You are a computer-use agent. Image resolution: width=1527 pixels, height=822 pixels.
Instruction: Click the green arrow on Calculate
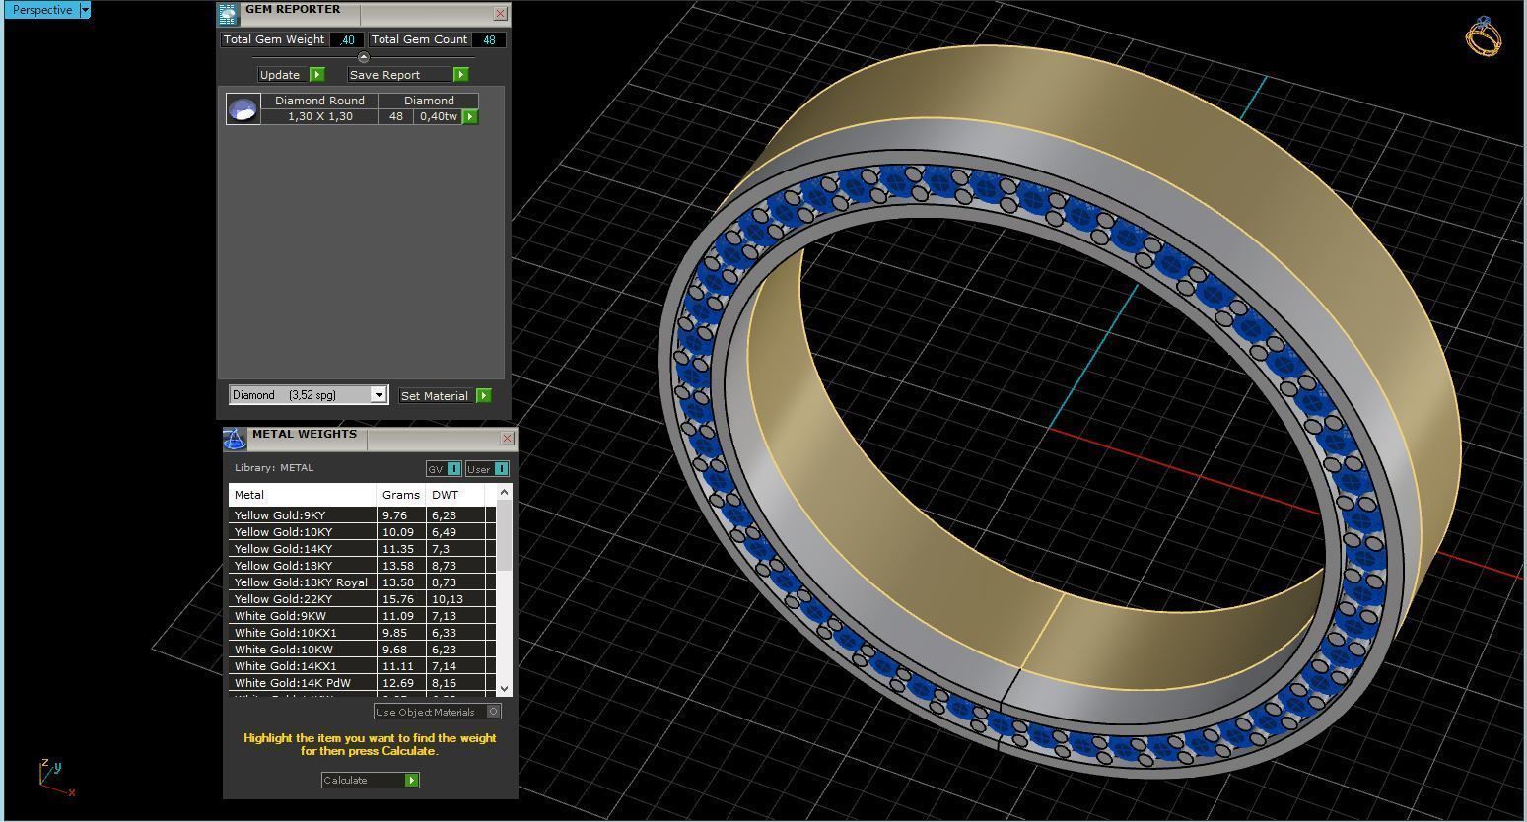[x=411, y=780]
